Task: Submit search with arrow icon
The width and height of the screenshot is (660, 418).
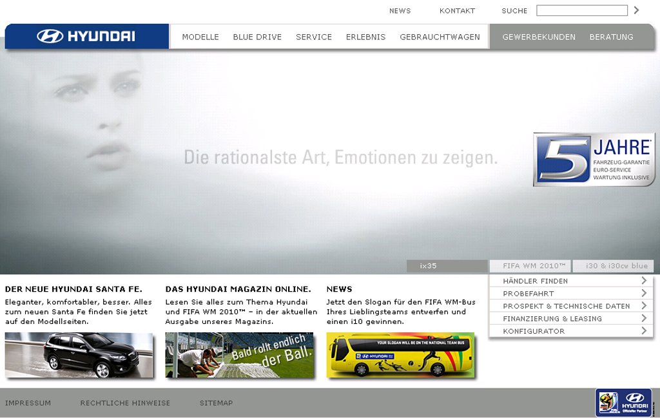Action: point(636,10)
